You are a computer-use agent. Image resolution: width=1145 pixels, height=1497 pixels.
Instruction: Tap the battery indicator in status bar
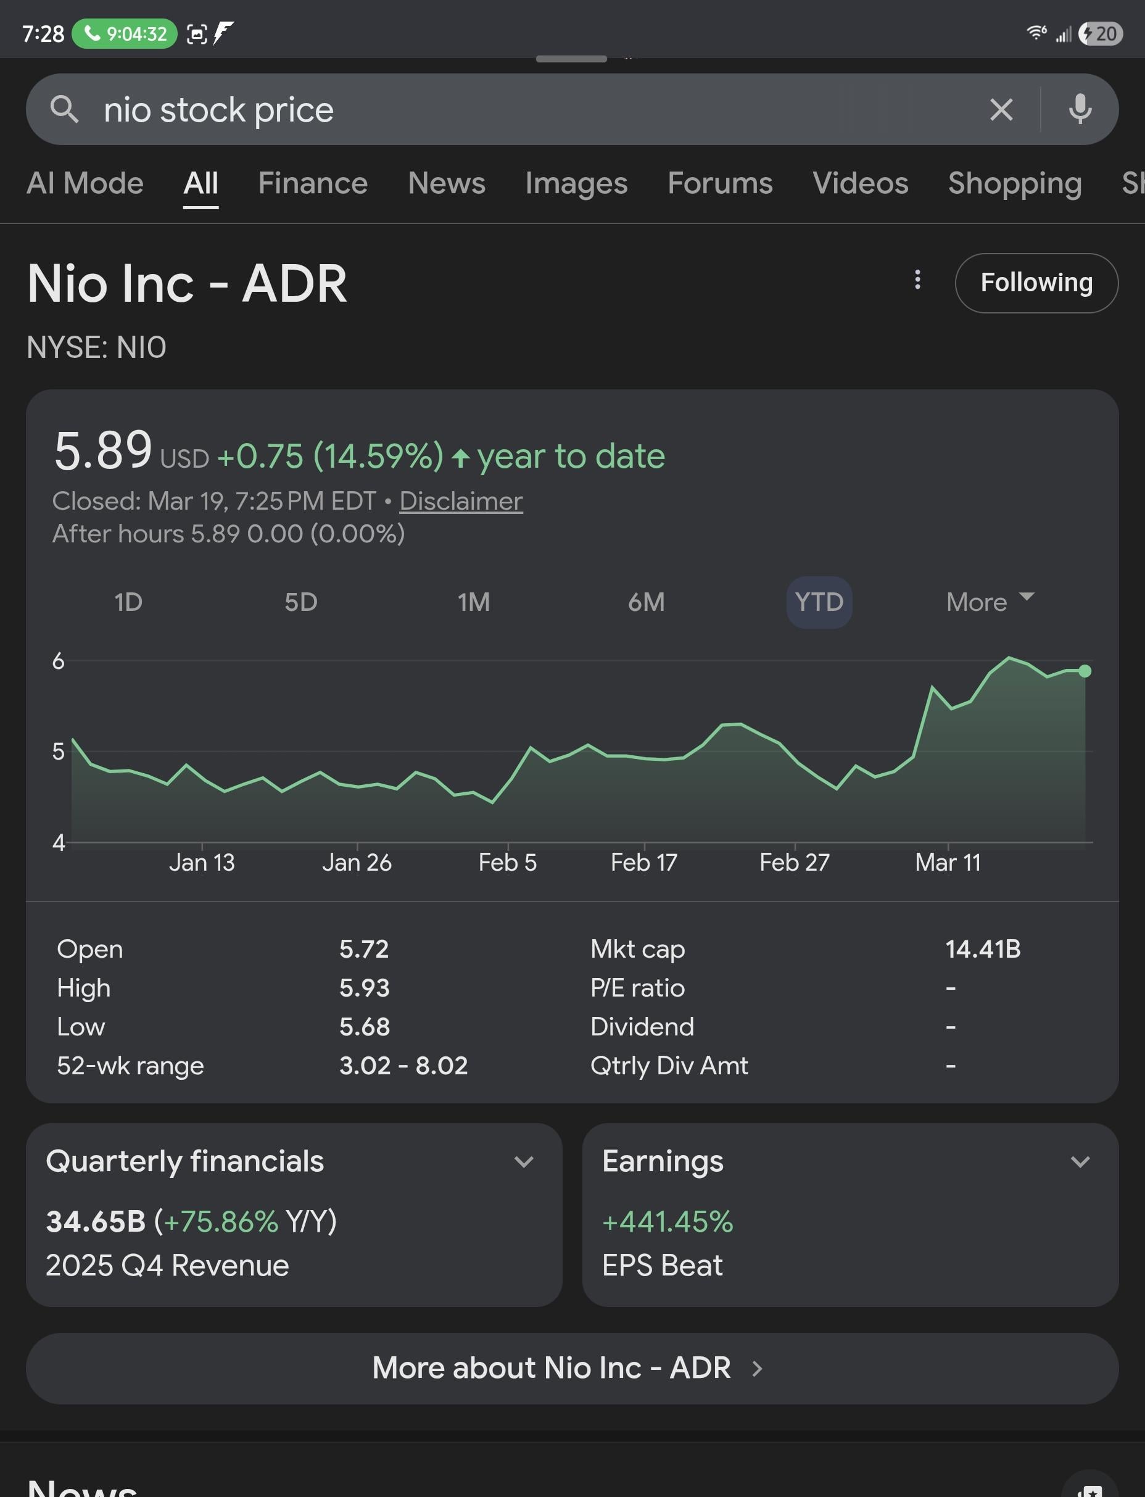point(1100,33)
